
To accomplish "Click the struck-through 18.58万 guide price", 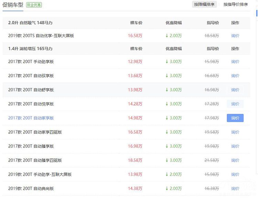I will pyautogui.click(x=212, y=36).
